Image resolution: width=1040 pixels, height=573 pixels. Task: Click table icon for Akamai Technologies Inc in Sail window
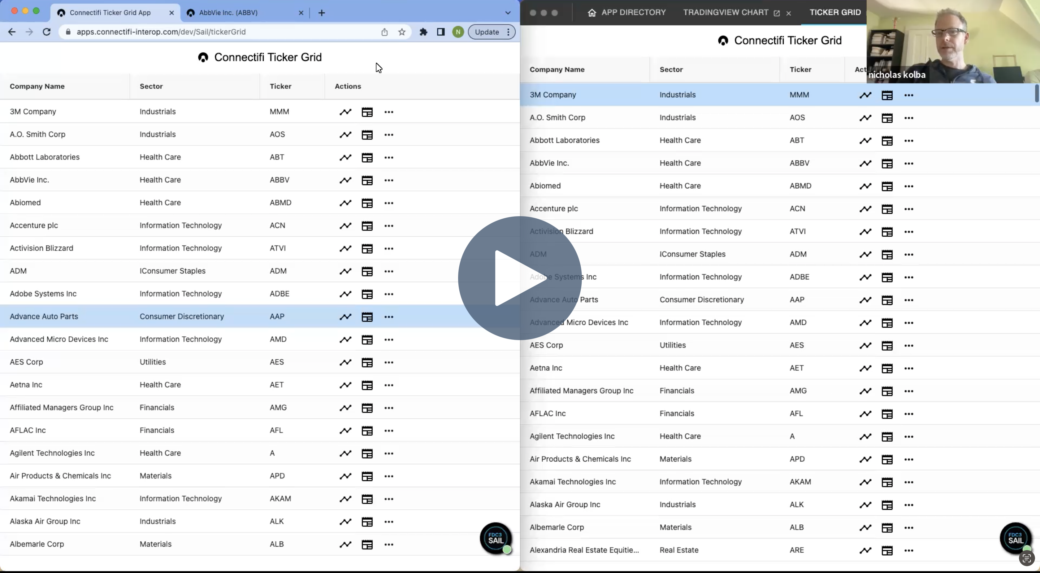click(887, 482)
